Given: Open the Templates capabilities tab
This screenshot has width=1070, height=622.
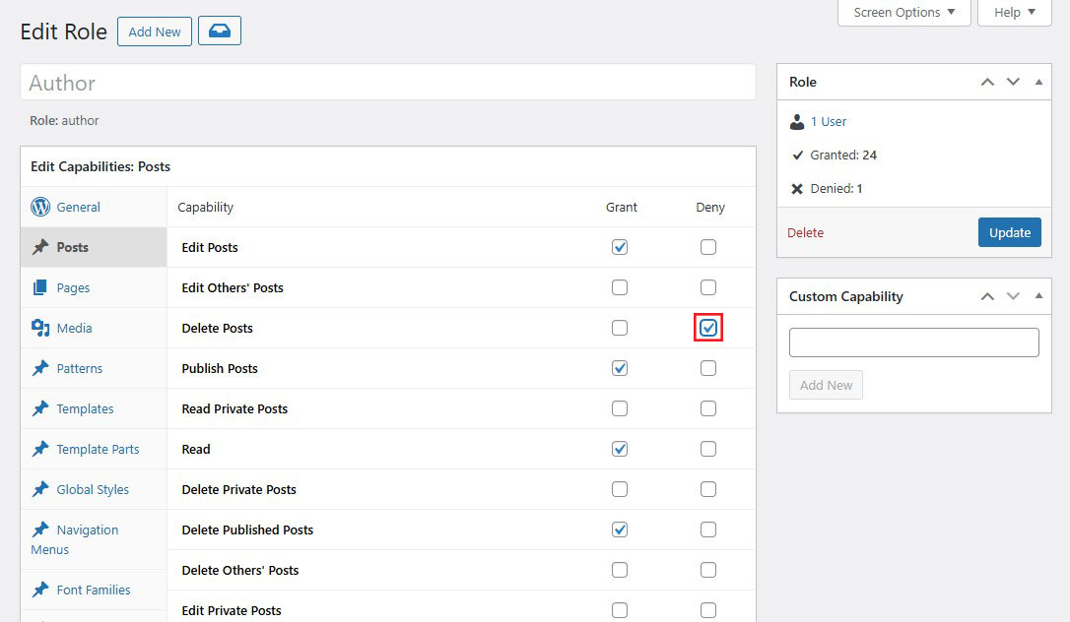Looking at the screenshot, I should (x=94, y=408).
